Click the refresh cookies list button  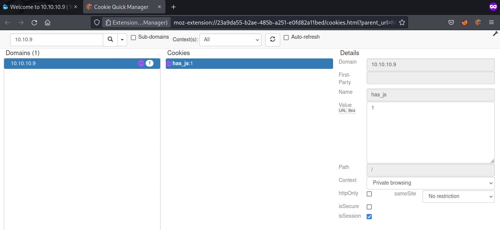click(x=272, y=39)
